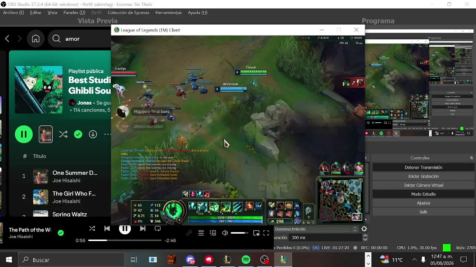The width and height of the screenshot is (476, 267).
Task: Open the Riot Client taskbar icon
Action: pyautogui.click(x=209, y=260)
